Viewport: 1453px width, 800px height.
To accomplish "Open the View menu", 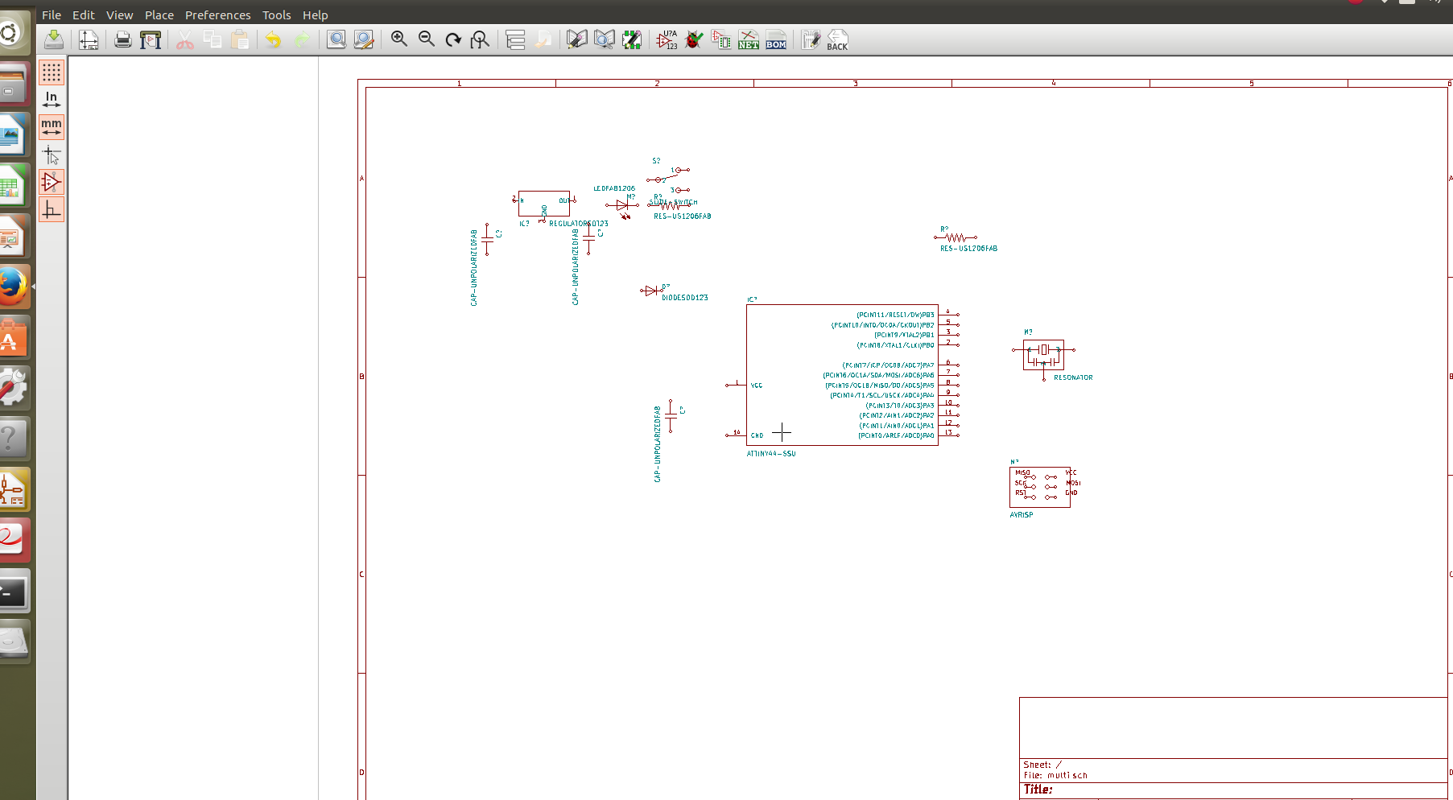I will click(x=120, y=14).
